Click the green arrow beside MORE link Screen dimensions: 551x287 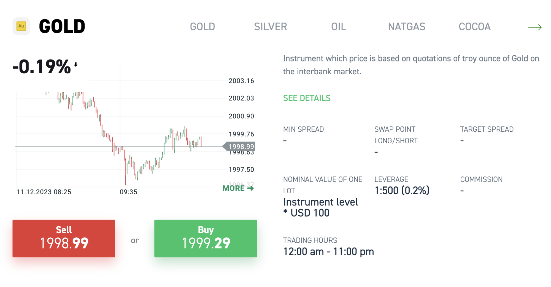pos(250,188)
